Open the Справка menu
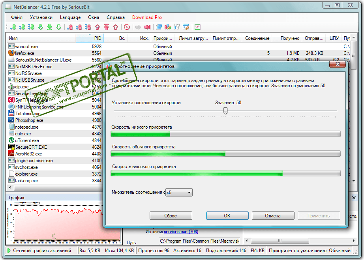The height and width of the screenshot is (260, 364). click(116, 17)
